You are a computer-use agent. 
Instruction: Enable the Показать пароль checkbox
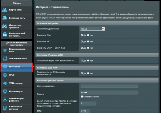pos(82,96)
